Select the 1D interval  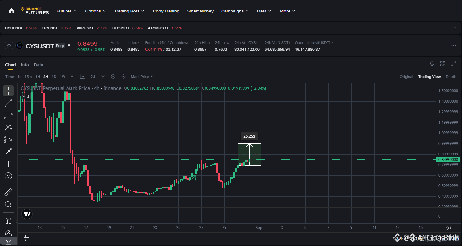pos(54,77)
